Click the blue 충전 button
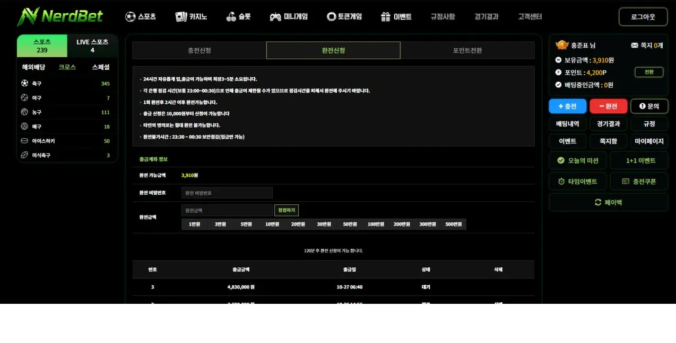This screenshot has width=676, height=343. click(x=568, y=106)
